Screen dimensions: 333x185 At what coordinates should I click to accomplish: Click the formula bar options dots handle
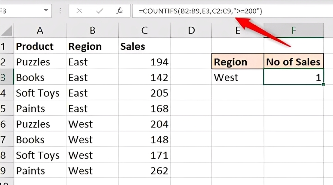pyautogui.click(x=61, y=11)
